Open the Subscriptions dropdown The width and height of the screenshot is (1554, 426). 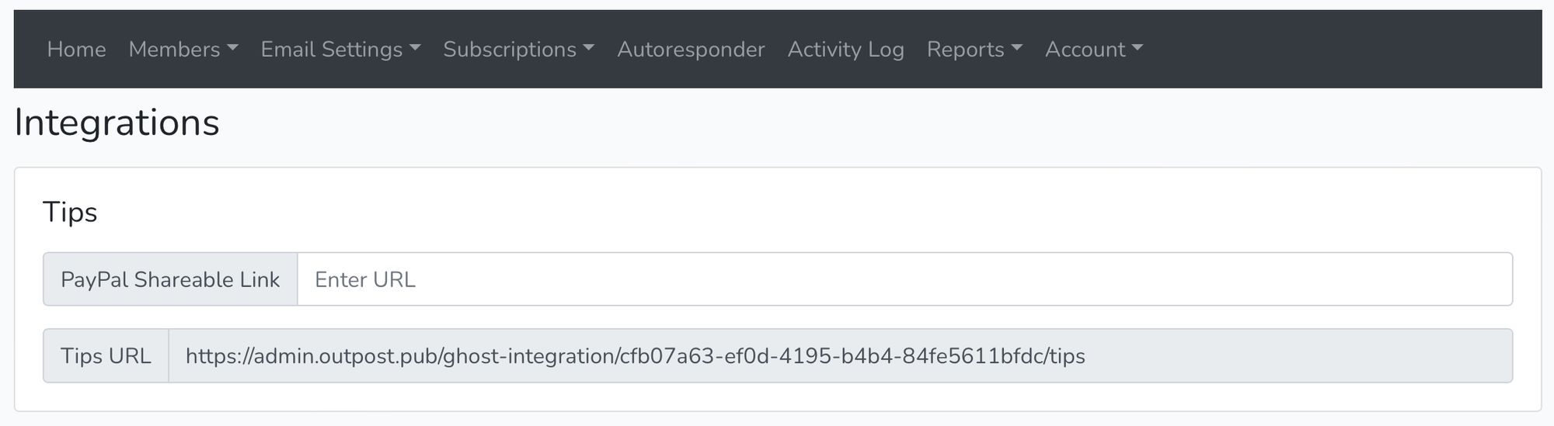[518, 49]
